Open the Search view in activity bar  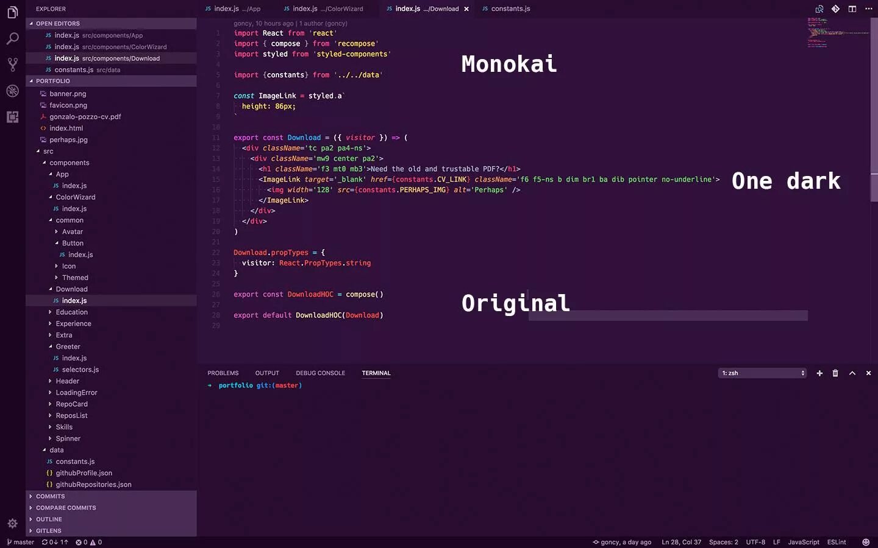tap(12, 38)
